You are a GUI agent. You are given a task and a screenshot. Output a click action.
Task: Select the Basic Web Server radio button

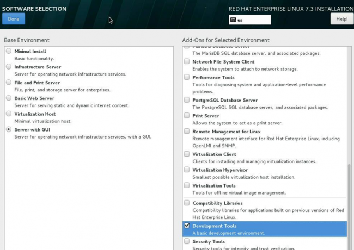[9, 98]
